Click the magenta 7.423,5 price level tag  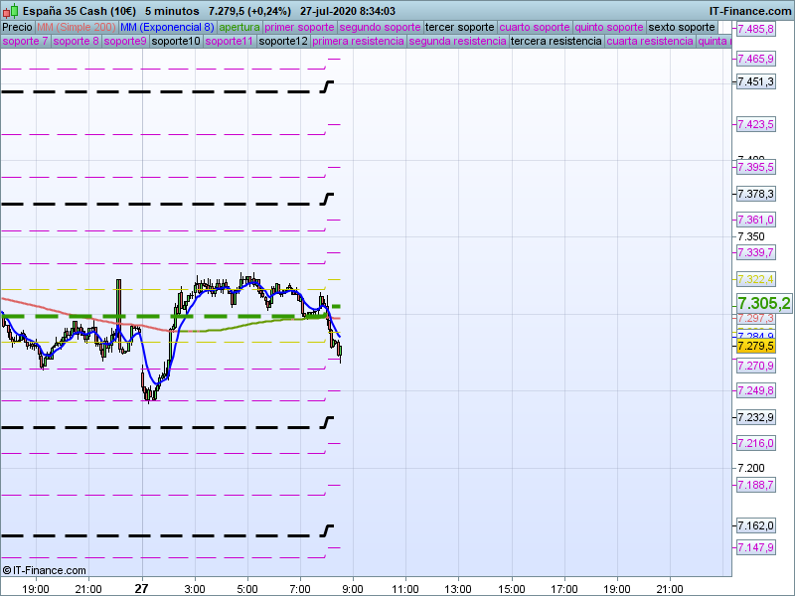[755, 124]
